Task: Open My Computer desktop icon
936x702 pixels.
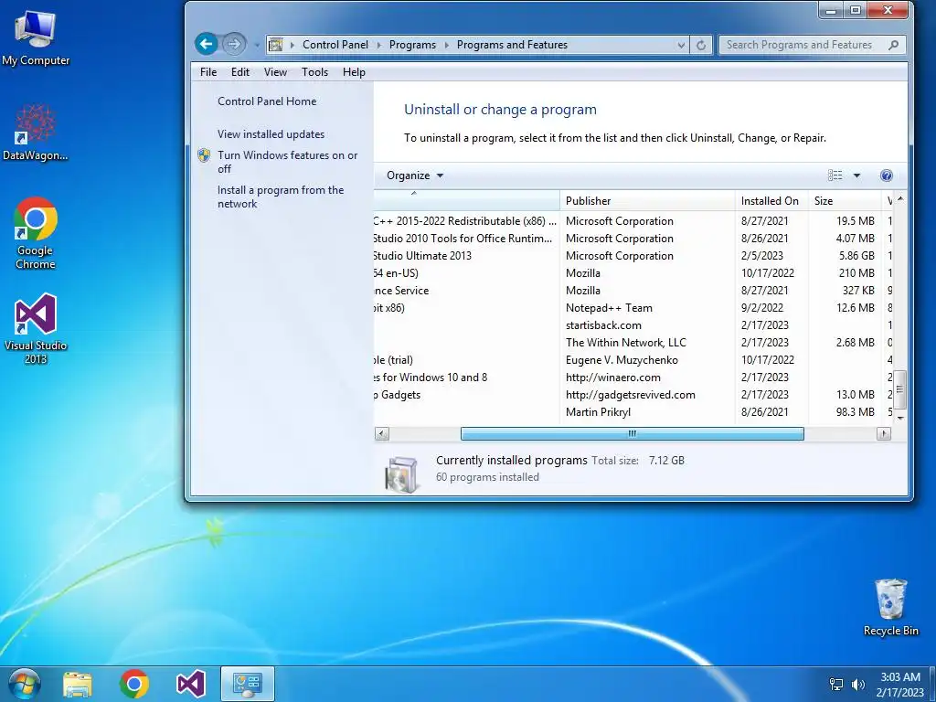Action: pyautogui.click(x=36, y=37)
